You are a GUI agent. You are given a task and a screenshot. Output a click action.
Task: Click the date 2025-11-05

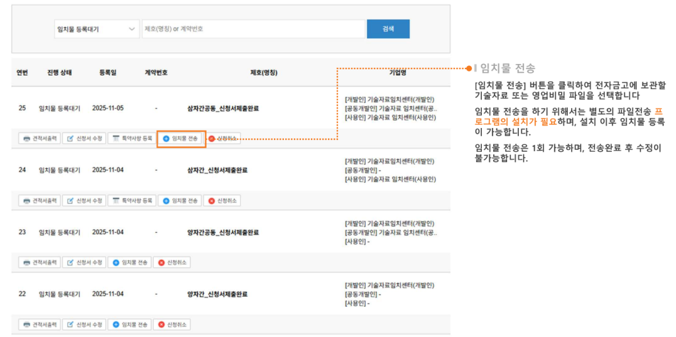click(108, 108)
